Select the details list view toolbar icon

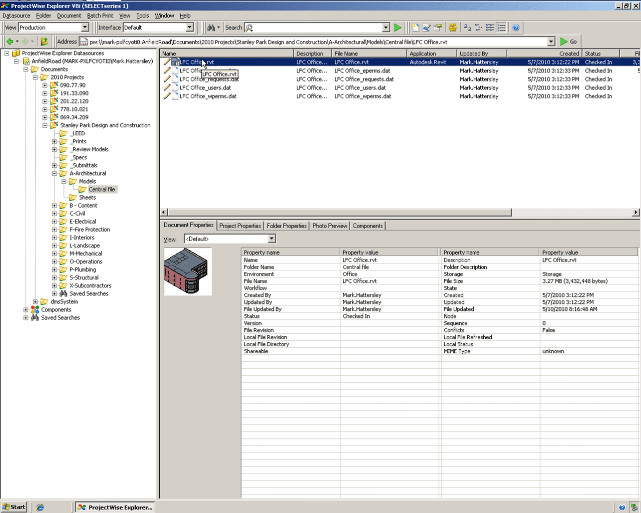click(502, 28)
